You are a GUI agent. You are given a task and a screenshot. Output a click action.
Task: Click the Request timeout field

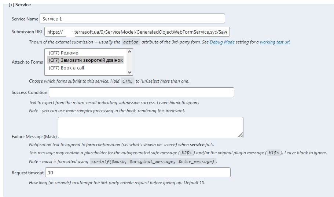click(x=137, y=173)
